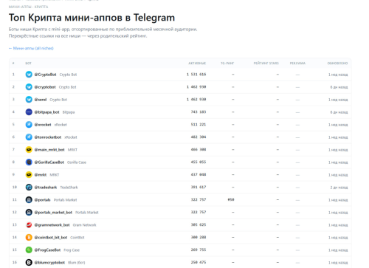Viewport: 369px width, 268px height.
Task: Click the Рейтинг Stars column header
Action: click(266, 63)
